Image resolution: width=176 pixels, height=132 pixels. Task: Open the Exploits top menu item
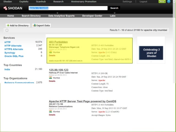point(24,2)
